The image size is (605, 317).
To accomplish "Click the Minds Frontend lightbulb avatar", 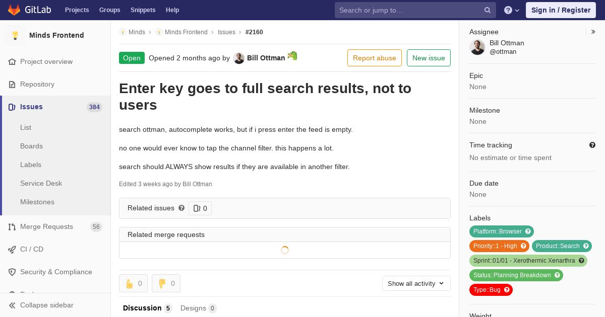I will tap(15, 35).
